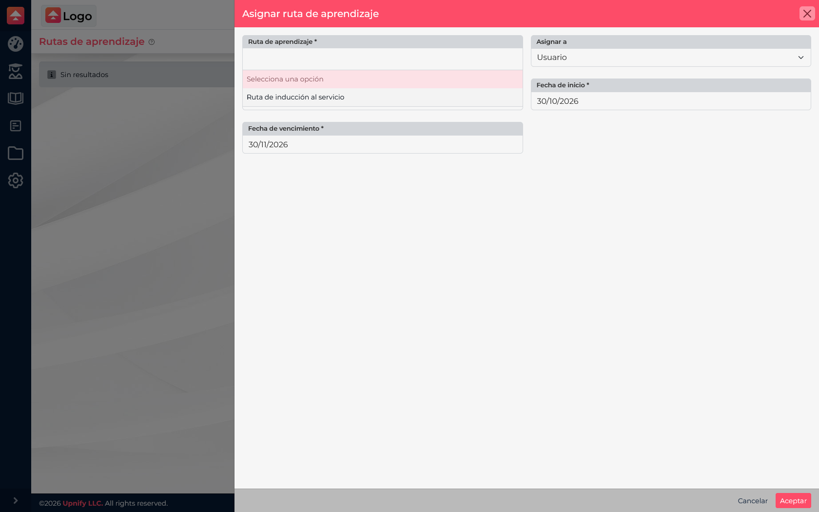Click the Ruta de aprendizaje combo box field
The width and height of the screenshot is (819, 512).
[x=383, y=59]
